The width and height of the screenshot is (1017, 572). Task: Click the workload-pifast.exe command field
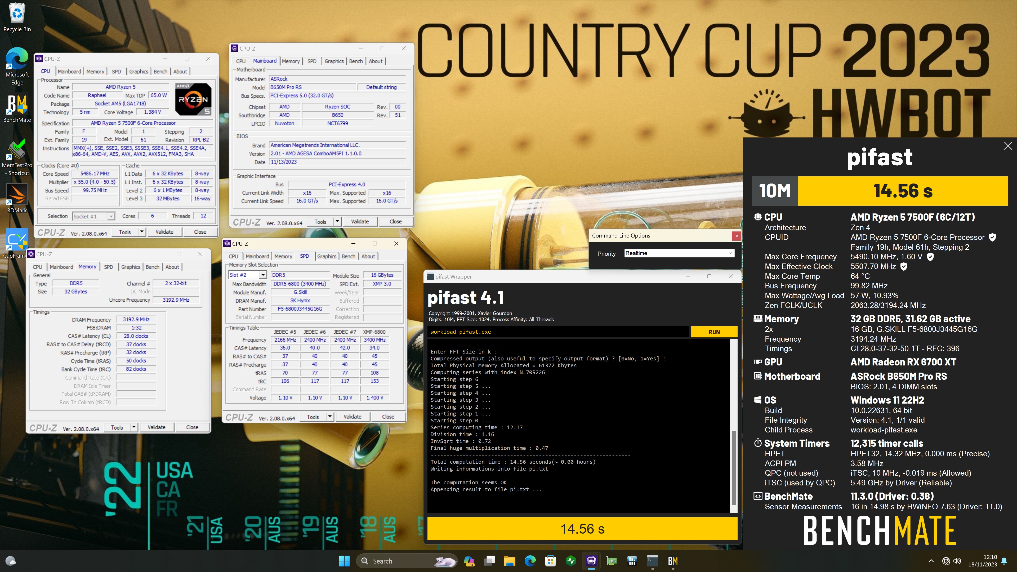pyautogui.click(x=558, y=332)
